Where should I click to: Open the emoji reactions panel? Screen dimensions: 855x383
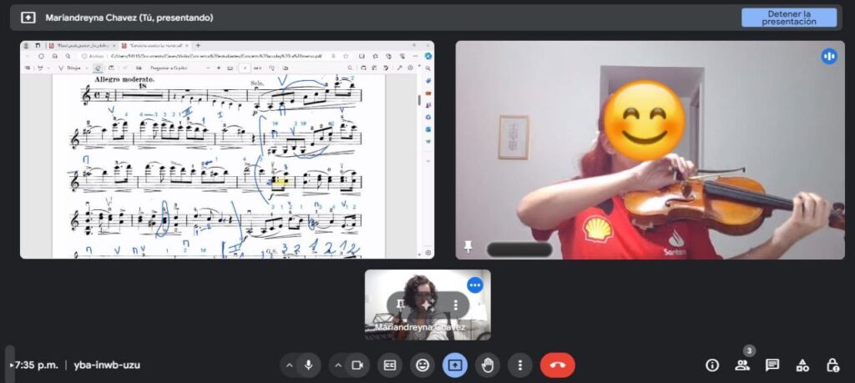click(x=422, y=365)
